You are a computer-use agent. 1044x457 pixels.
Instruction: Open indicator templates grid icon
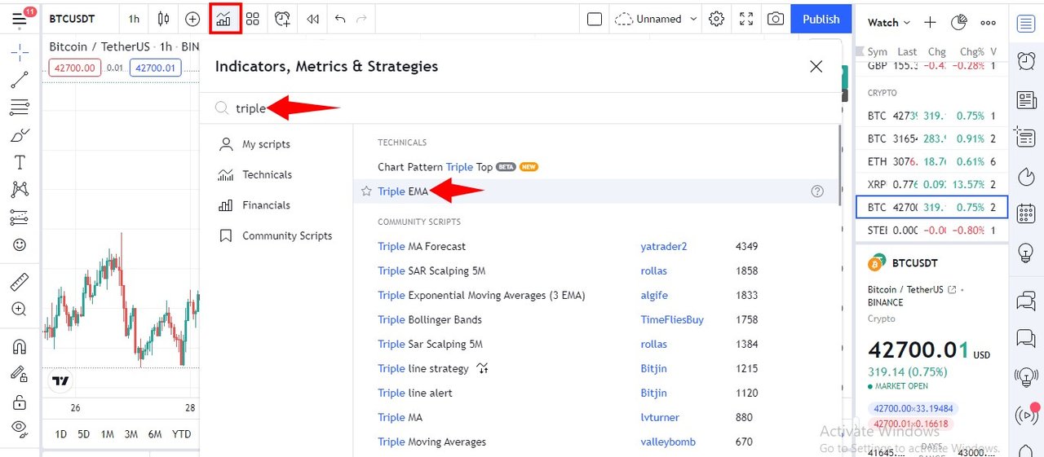[x=253, y=19]
